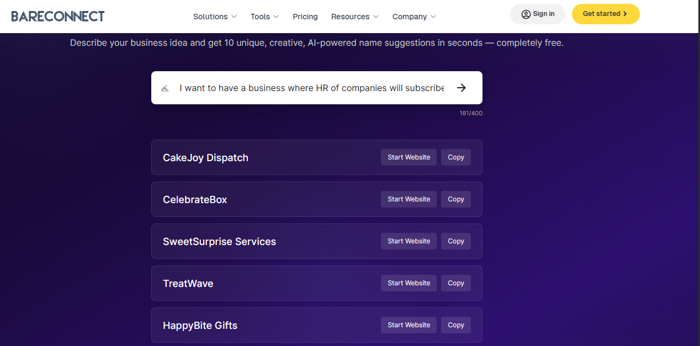Copy the CakeJoy Dispatch name
The image size is (700, 346).
(455, 157)
